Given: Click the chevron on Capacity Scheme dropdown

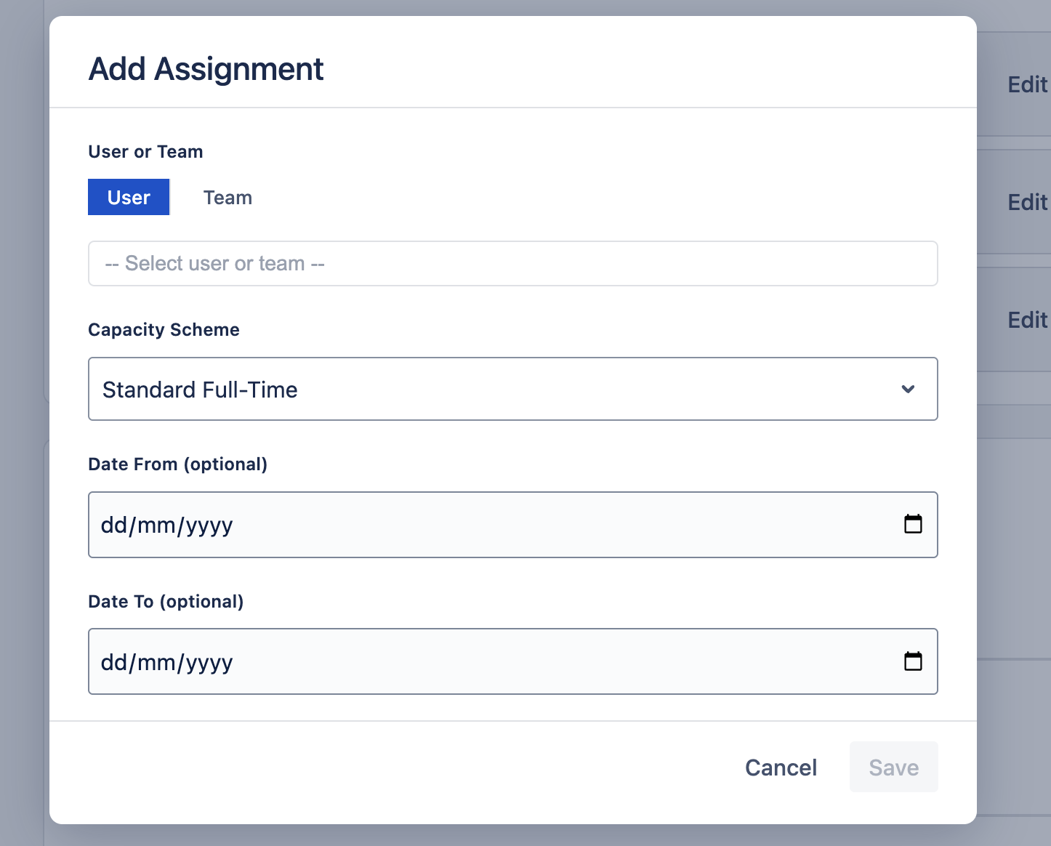Looking at the screenshot, I should pos(908,389).
